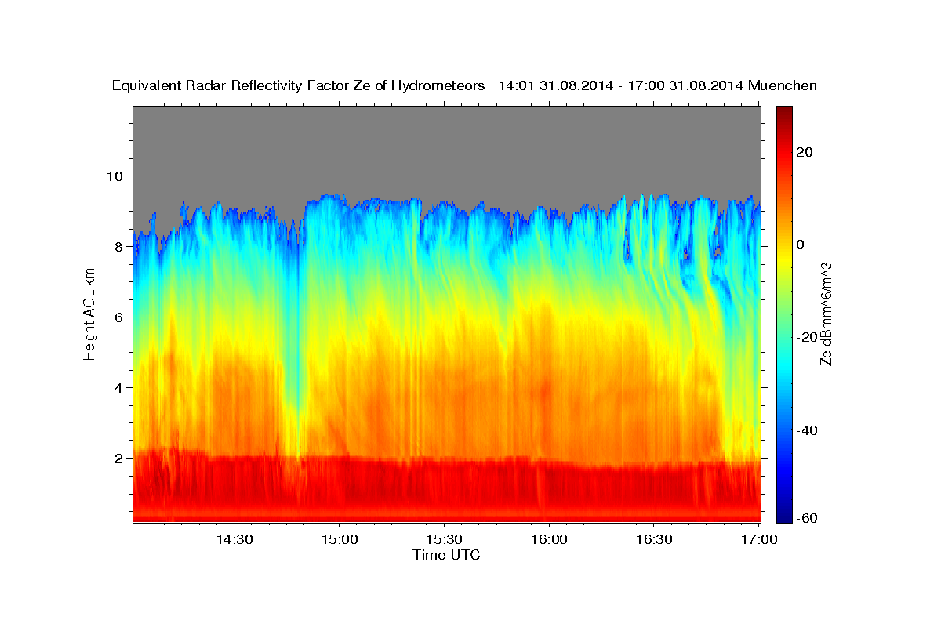Click the plot title 'Equivalent Radar Reflectivity Factor Ze of Hydrometeors'
The image size is (941, 627).
299,86
